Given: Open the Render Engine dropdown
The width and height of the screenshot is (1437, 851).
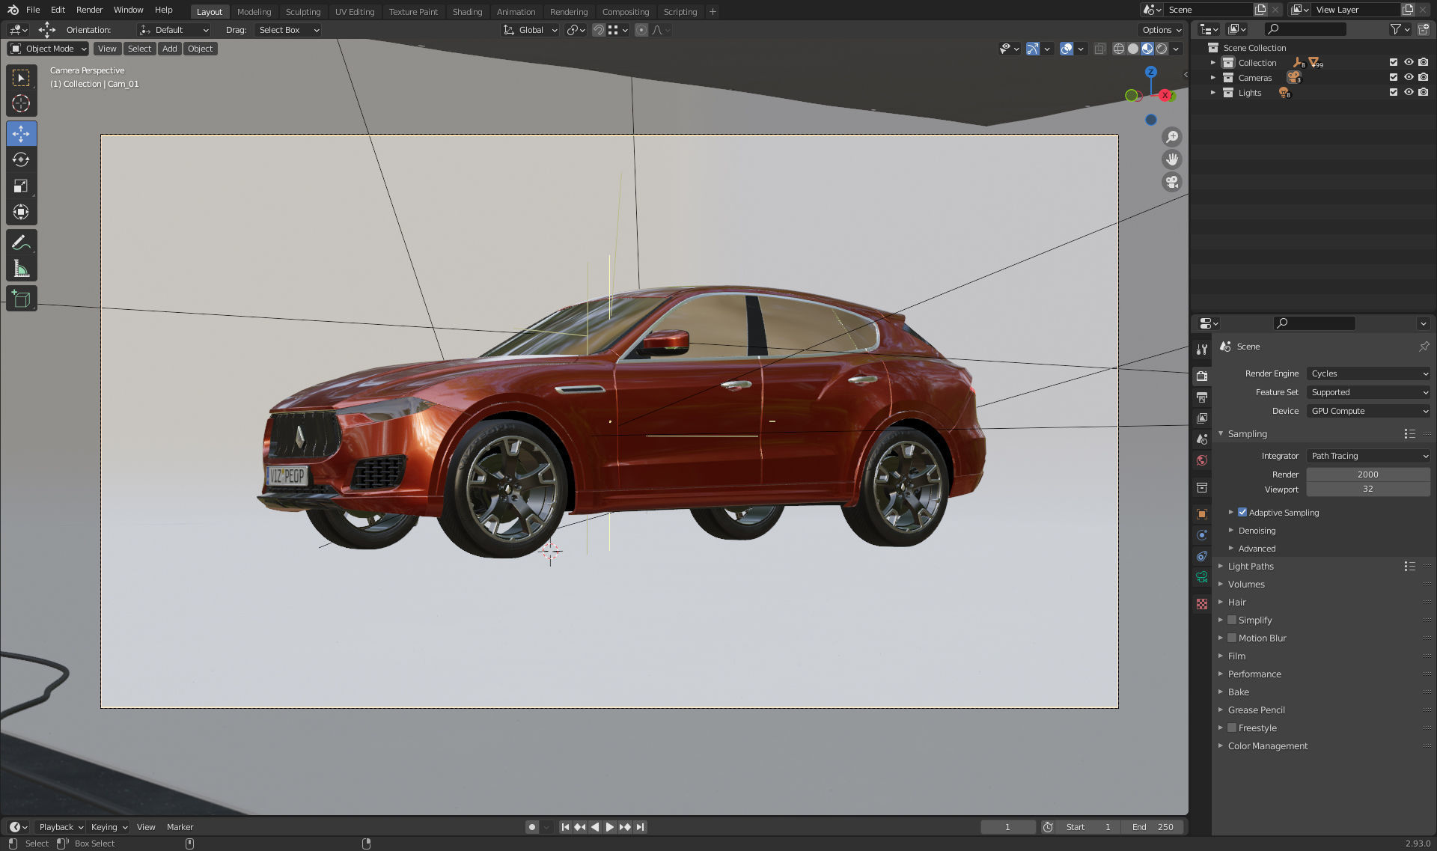Looking at the screenshot, I should click(1367, 373).
